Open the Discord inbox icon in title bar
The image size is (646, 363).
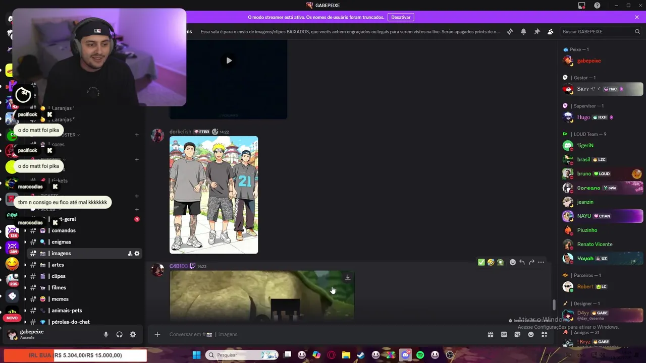point(582,6)
